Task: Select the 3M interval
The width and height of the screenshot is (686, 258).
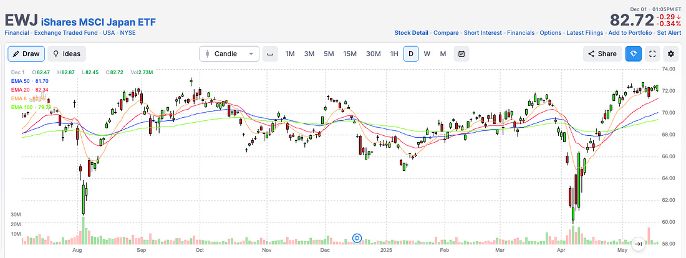Action: tap(309, 54)
